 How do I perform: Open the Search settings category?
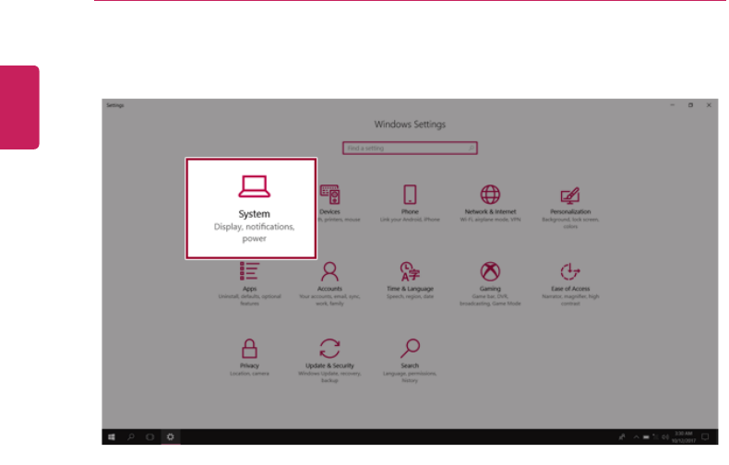(410, 361)
